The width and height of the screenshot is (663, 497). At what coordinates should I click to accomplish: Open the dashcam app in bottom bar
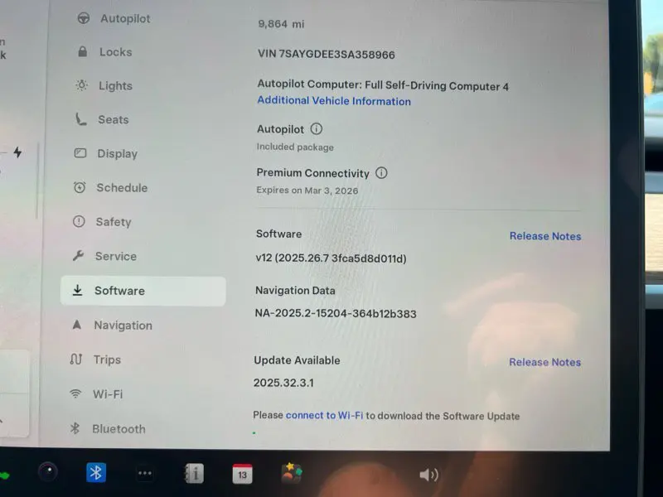[x=48, y=472]
